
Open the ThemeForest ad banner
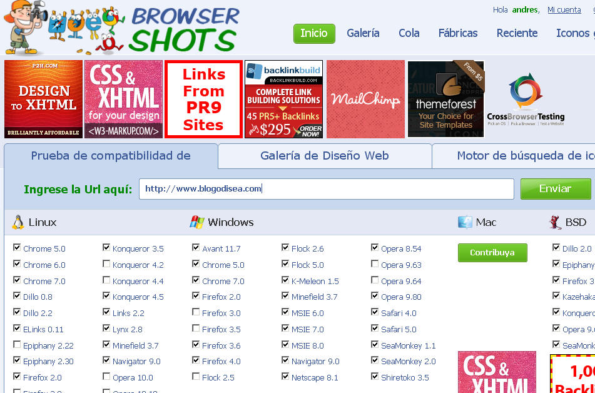click(x=445, y=99)
